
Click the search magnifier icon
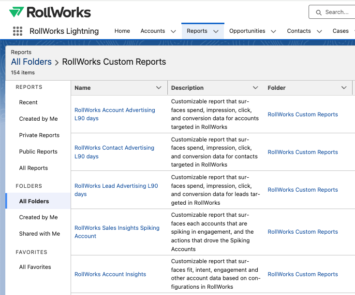pyautogui.click(x=318, y=13)
